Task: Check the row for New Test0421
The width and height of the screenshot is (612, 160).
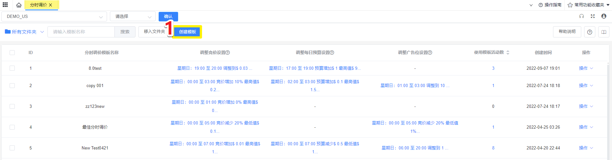Action: click(x=12, y=148)
